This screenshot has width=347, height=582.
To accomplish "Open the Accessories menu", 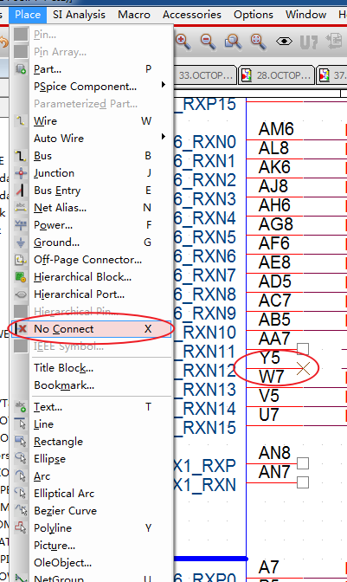I will click(x=191, y=15).
